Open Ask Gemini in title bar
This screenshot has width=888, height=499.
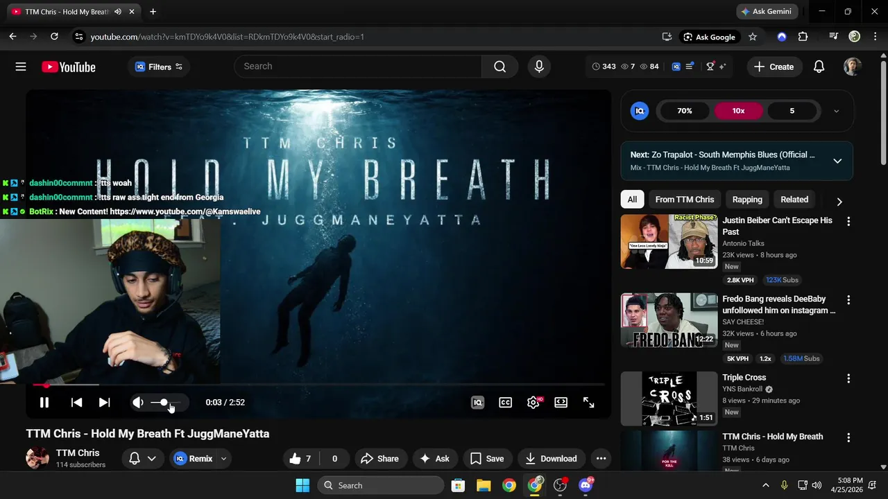(767, 12)
